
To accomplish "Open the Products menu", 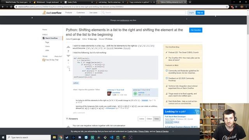I will coord(68,12).
